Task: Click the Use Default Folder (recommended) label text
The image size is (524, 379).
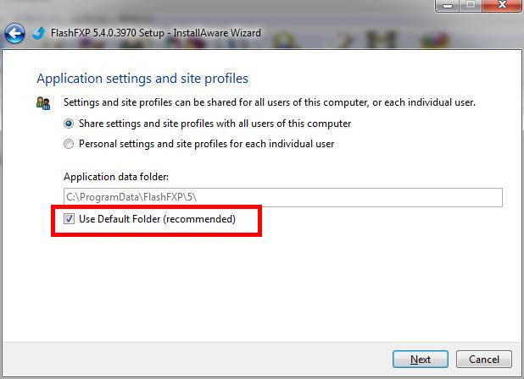Action: pyautogui.click(x=157, y=219)
